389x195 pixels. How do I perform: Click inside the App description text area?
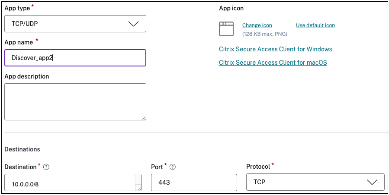tap(75, 102)
